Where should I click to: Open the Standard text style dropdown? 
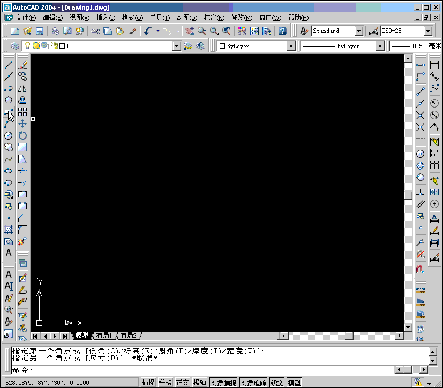point(359,31)
